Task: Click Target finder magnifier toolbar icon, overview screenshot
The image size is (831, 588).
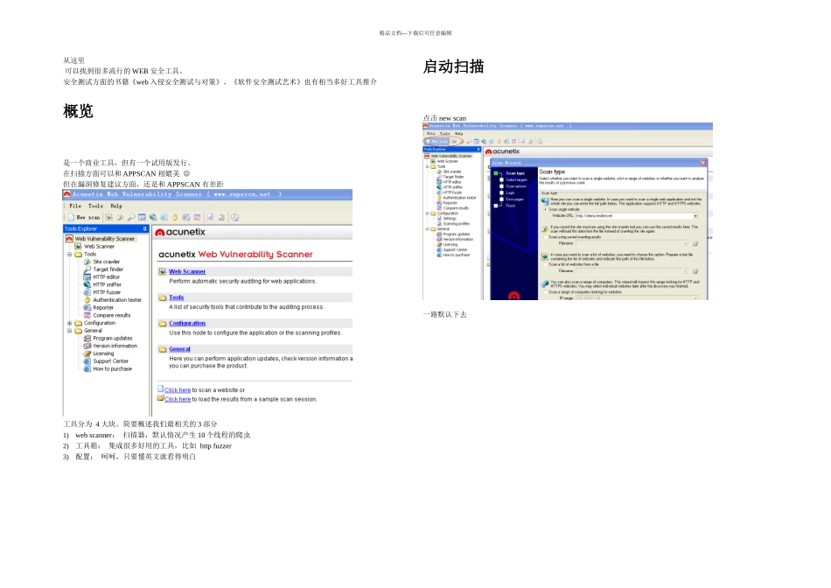Action: click(131, 217)
